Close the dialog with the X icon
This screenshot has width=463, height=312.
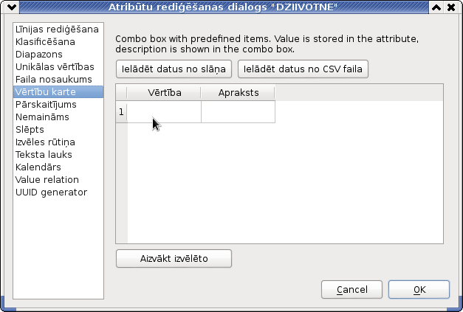tap(451, 7)
